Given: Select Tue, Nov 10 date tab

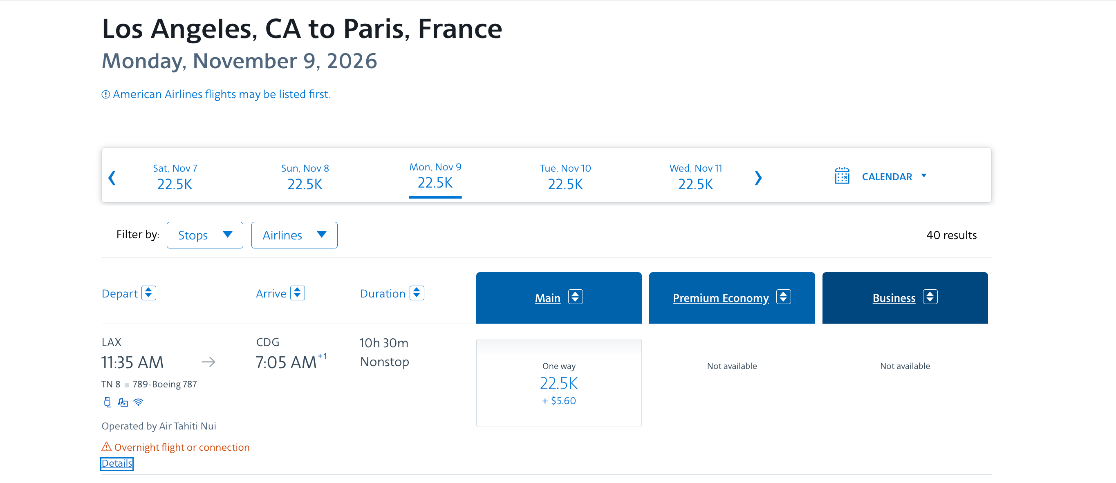Looking at the screenshot, I should pos(565,178).
